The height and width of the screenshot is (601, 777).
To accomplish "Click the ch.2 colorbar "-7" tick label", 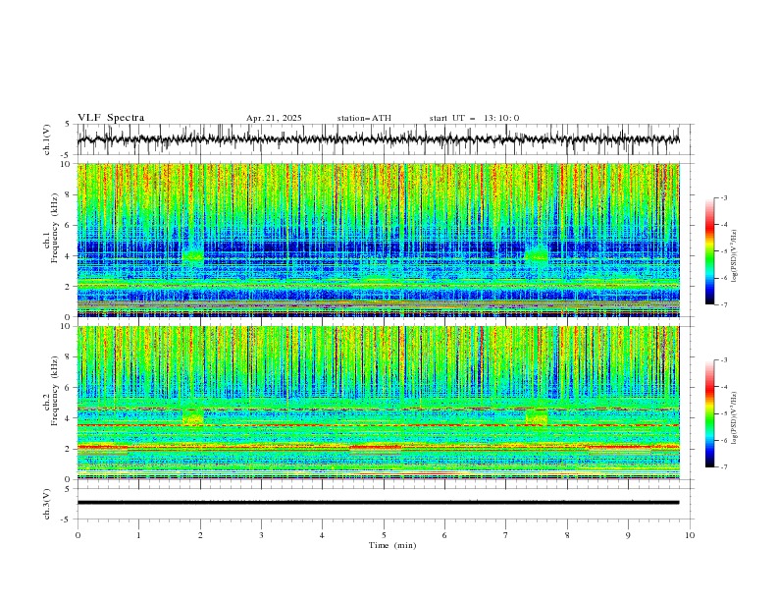I will coord(724,466).
